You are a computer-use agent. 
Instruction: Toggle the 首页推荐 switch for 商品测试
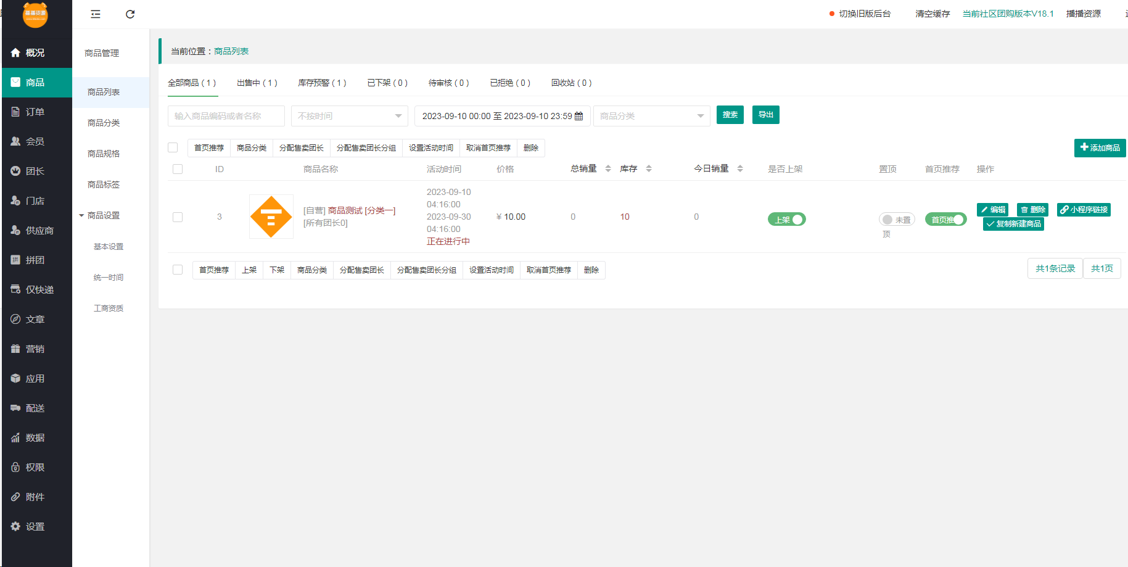(x=945, y=220)
